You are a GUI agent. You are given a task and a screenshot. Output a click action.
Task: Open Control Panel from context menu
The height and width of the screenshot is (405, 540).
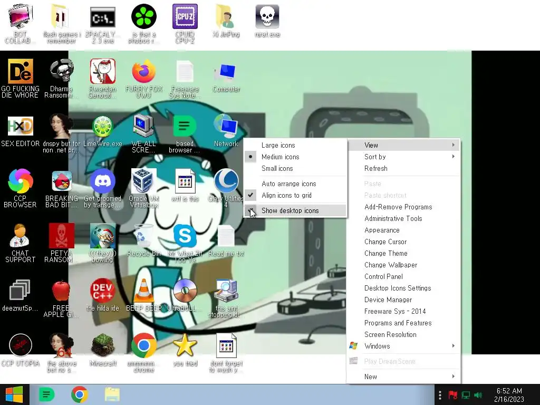pyautogui.click(x=403, y=276)
